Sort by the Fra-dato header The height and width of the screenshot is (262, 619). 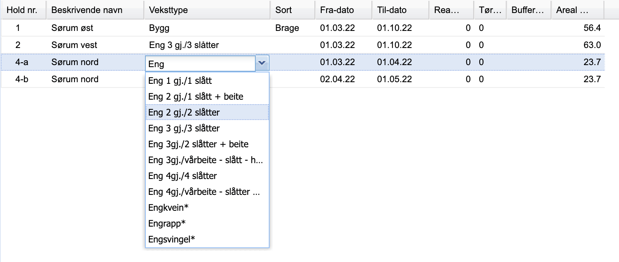coord(344,10)
